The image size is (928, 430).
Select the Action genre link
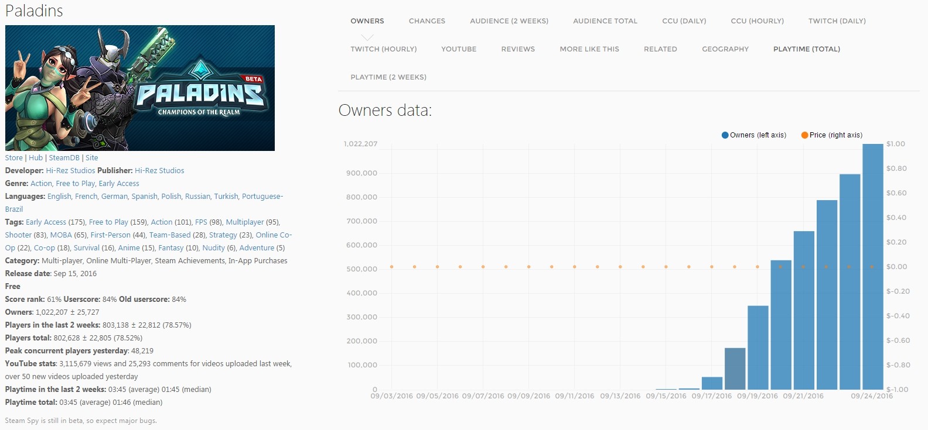tap(41, 184)
